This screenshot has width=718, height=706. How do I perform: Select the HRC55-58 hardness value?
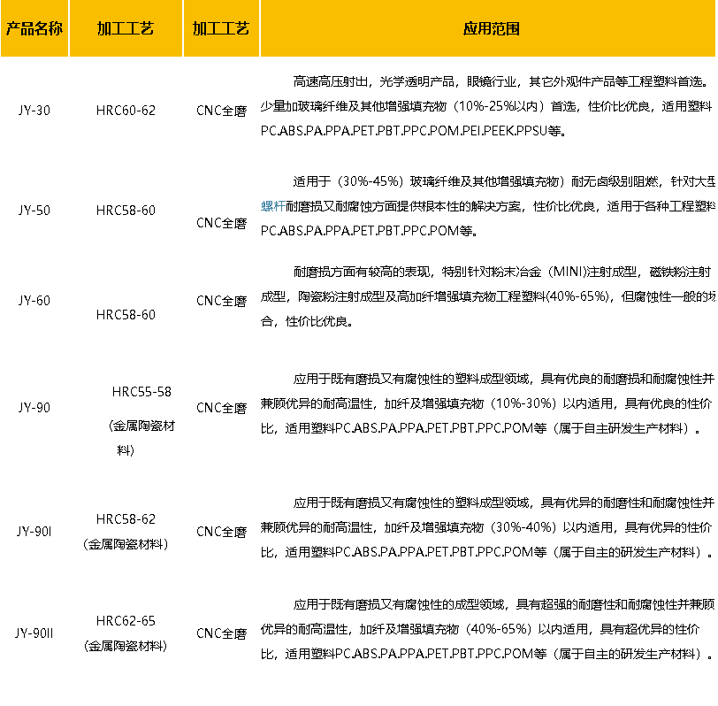(141, 391)
